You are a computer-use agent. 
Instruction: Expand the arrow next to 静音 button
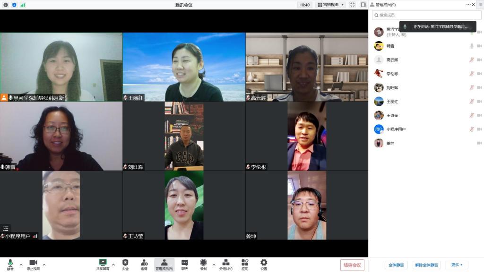coord(21,264)
